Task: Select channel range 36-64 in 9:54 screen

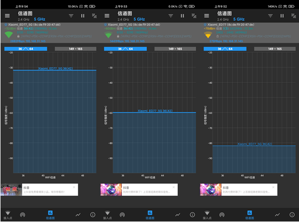Action: pos(26,49)
